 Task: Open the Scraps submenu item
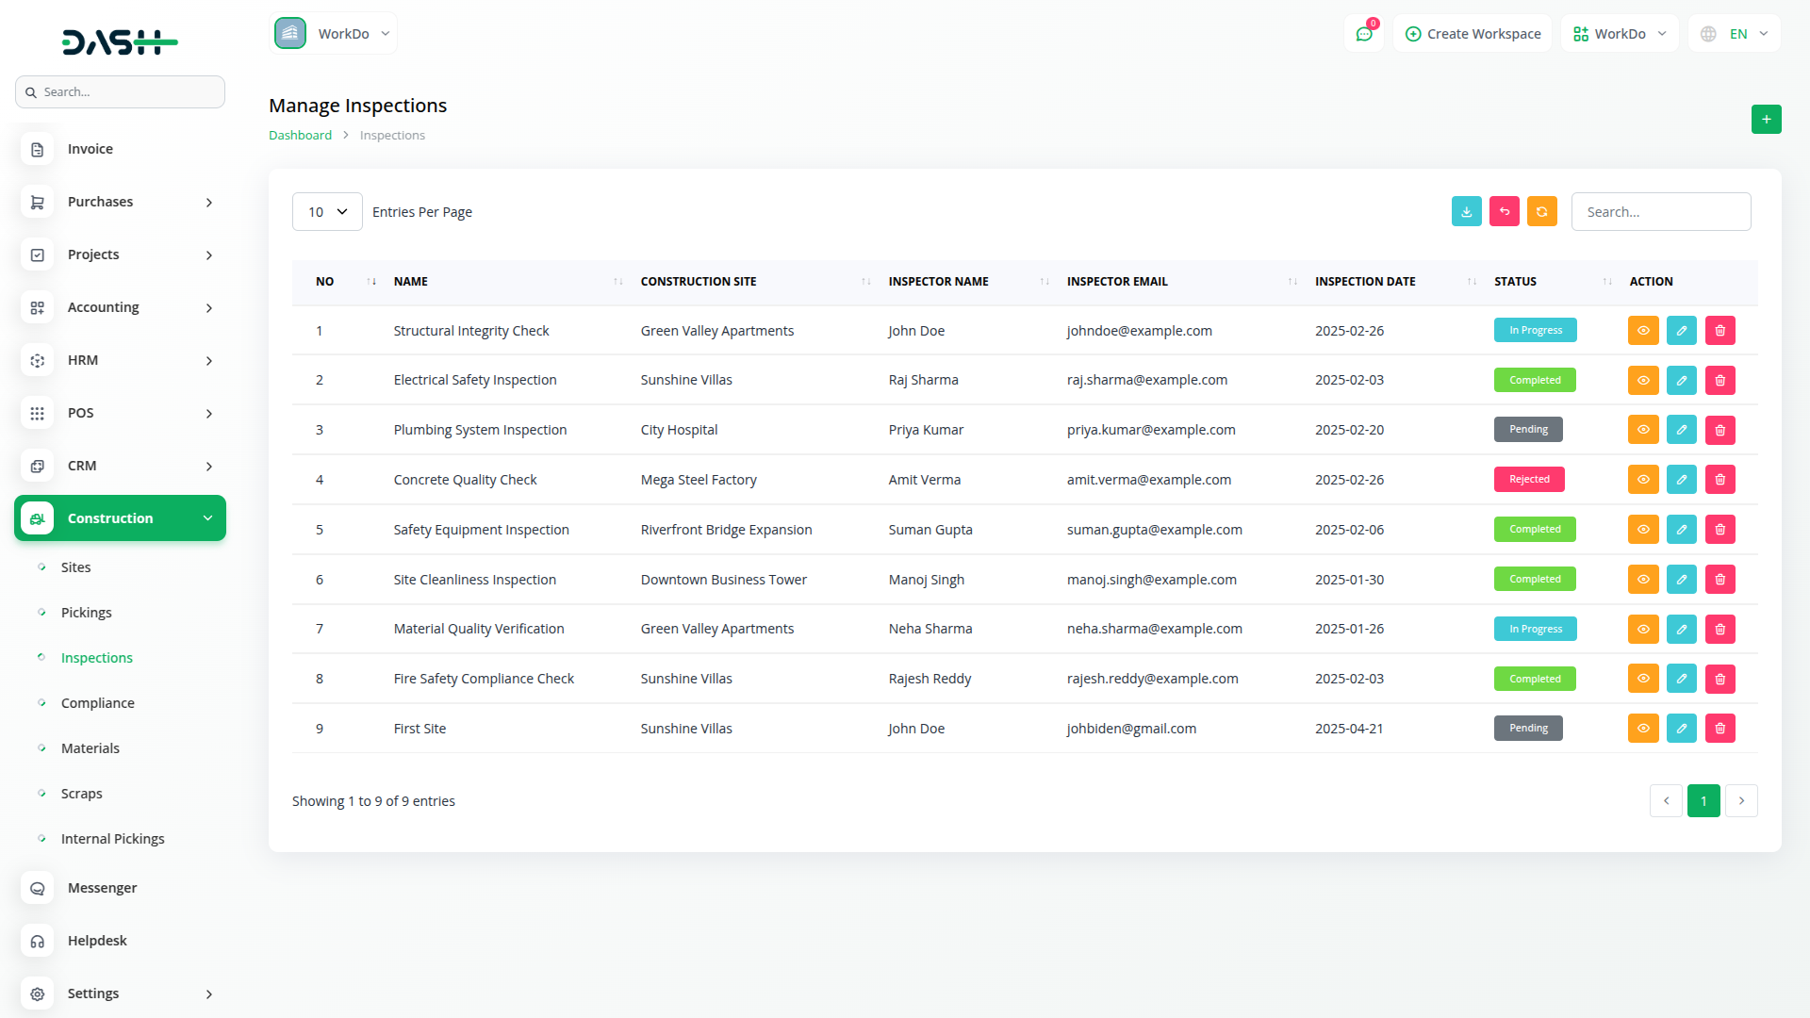click(82, 794)
